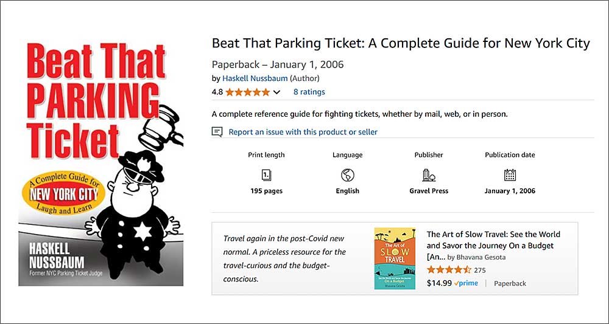609x324 pixels.
Task: Open the 8 ratings link
Action: click(309, 92)
